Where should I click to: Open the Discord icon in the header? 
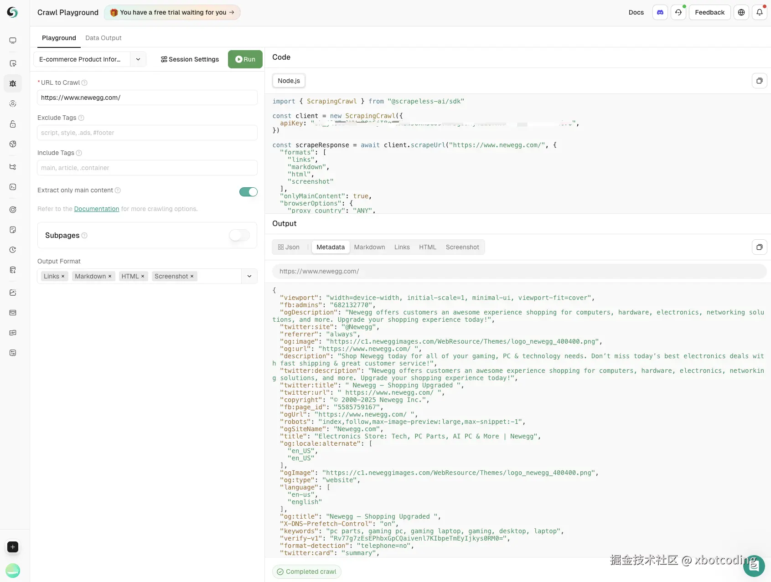(660, 12)
